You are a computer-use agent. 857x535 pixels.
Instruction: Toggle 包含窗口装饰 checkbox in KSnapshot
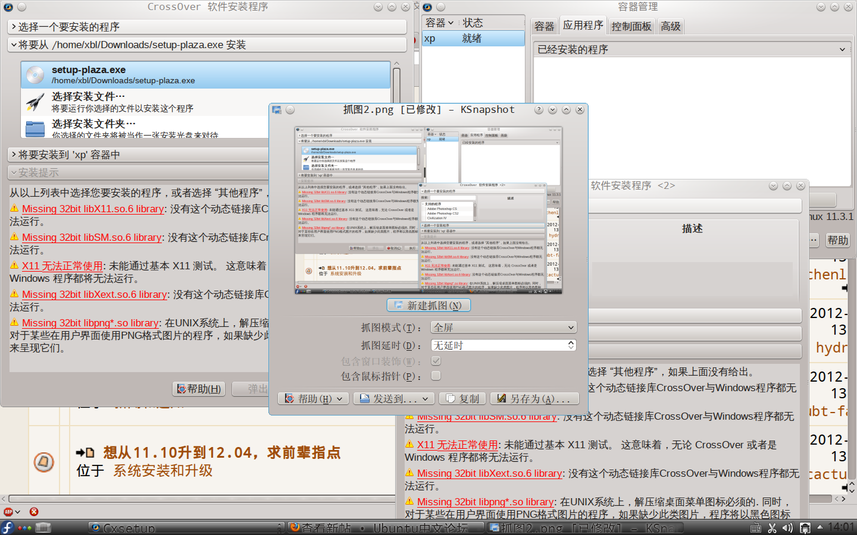pyautogui.click(x=436, y=361)
